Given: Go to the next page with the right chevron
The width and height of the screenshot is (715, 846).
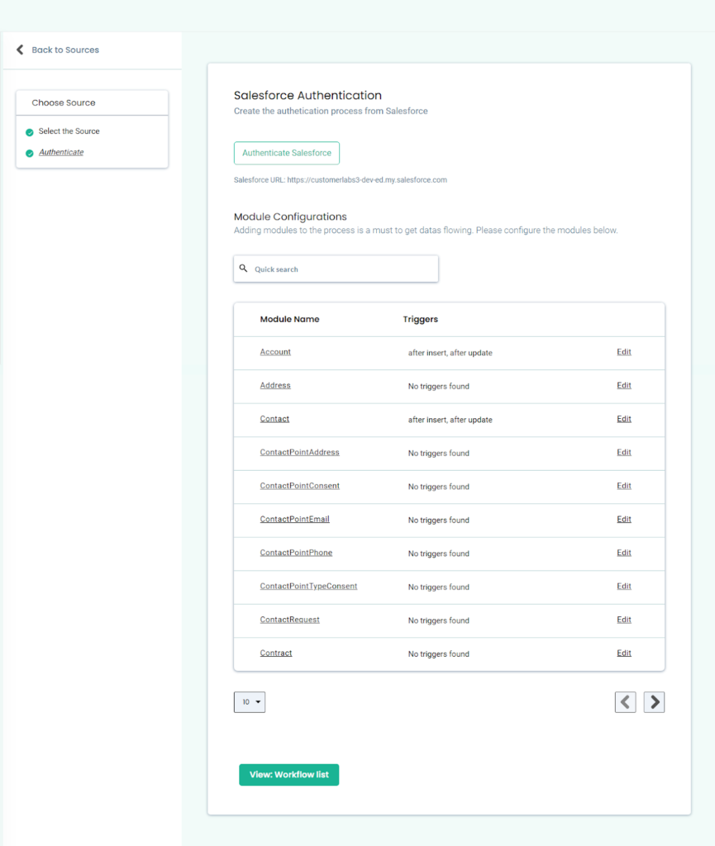Looking at the screenshot, I should coord(654,702).
